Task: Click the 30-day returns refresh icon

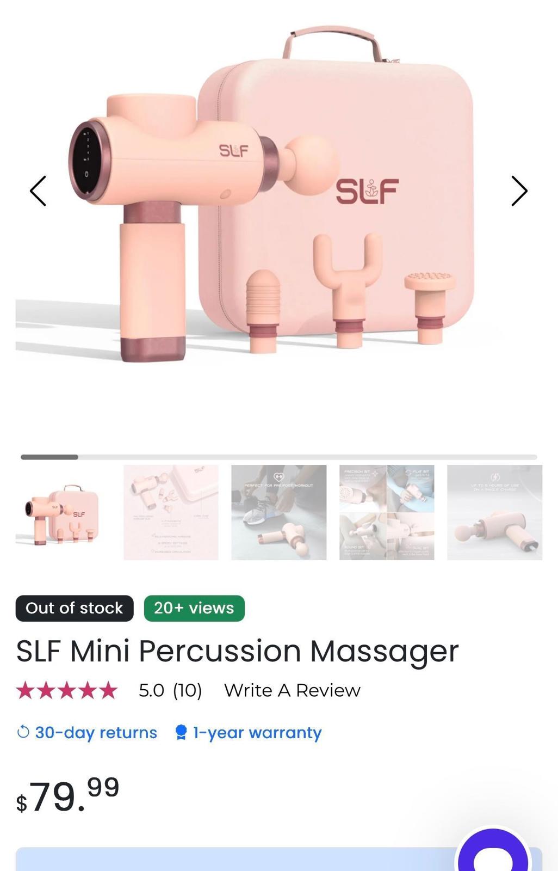Action: click(23, 732)
